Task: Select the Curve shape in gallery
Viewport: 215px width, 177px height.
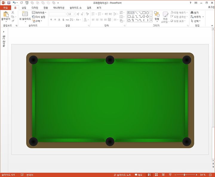Action: 140,20
